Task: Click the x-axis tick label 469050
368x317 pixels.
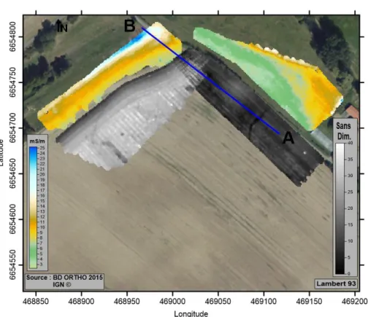Action: tap(218, 302)
